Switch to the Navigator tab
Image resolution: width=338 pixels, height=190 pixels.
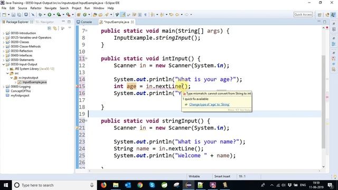(x=45, y=22)
